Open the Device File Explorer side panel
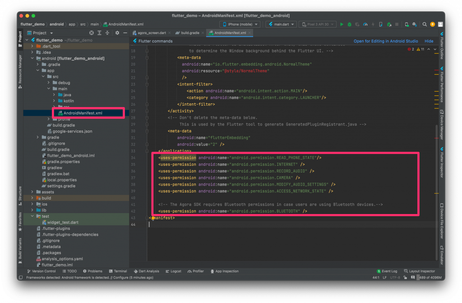The height and width of the screenshot is (303, 462). point(442,221)
